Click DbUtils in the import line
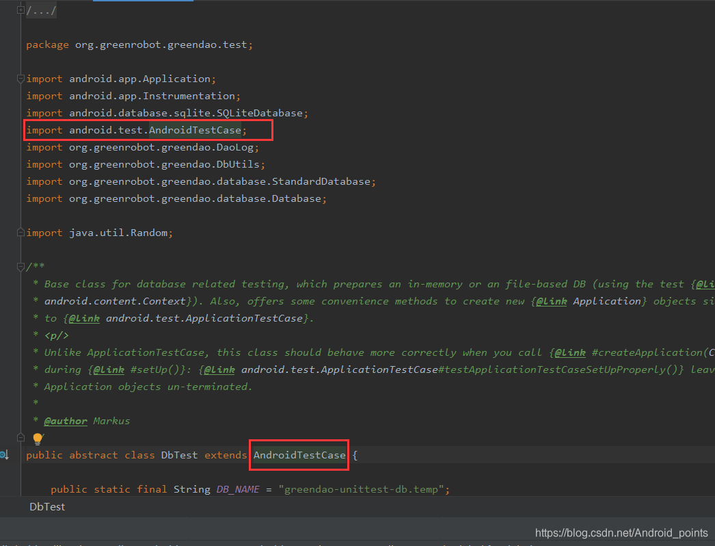 coord(238,164)
